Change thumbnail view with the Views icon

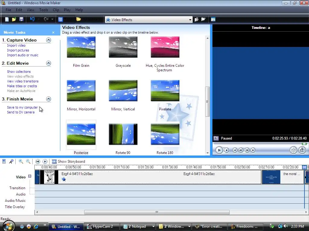[213, 19]
